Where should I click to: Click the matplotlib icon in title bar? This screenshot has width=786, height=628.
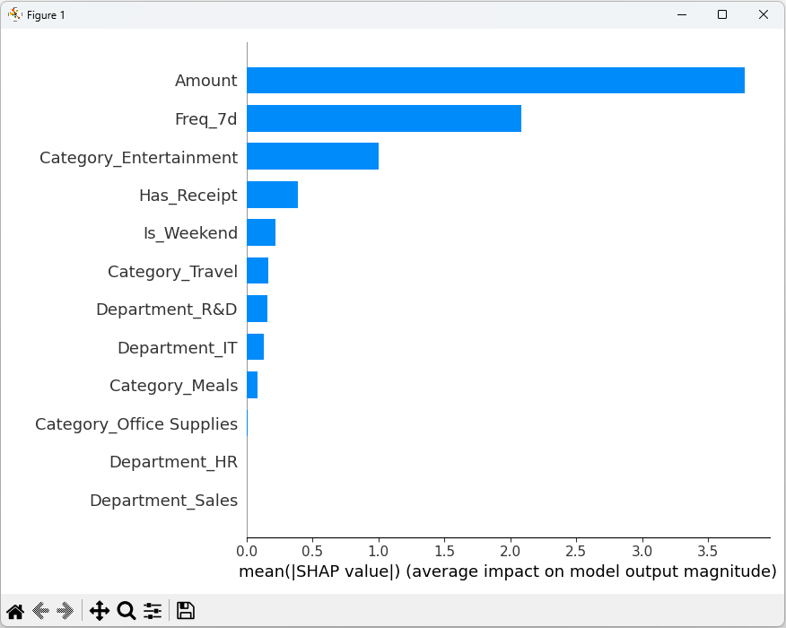coord(15,14)
